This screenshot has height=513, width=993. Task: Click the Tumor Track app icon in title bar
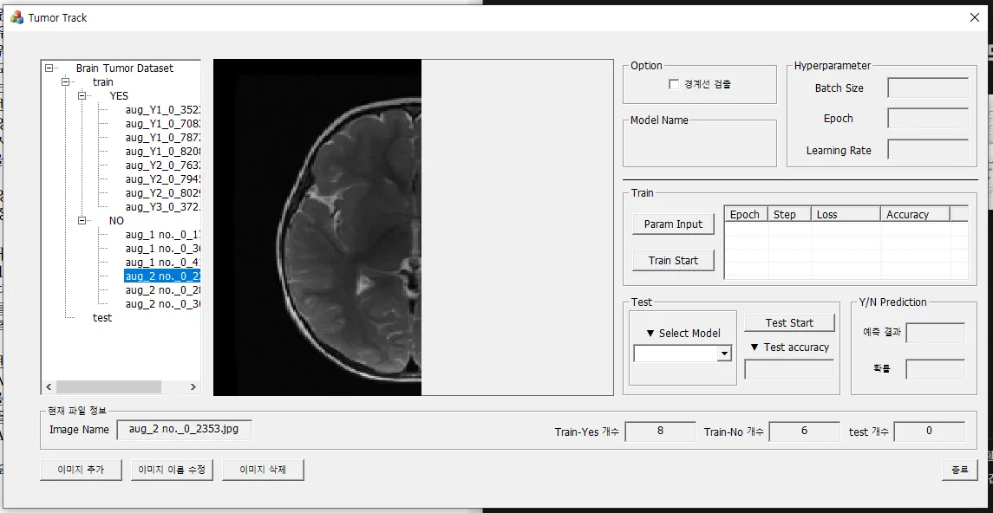(x=16, y=17)
